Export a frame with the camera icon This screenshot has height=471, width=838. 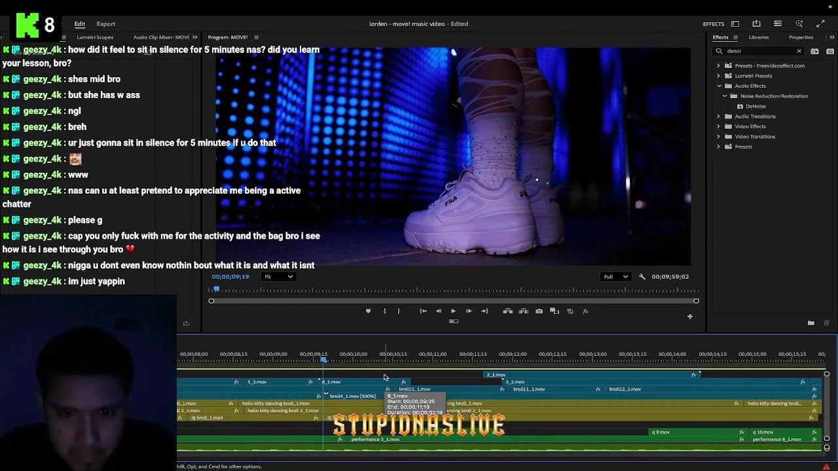539,311
